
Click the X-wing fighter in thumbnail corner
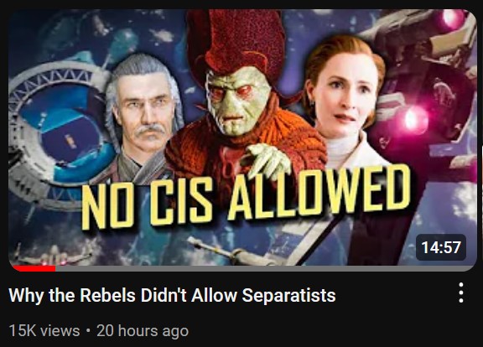point(52,255)
